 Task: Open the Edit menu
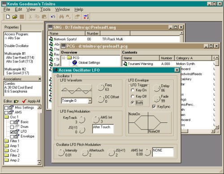pyautogui.click(x=18, y=9)
